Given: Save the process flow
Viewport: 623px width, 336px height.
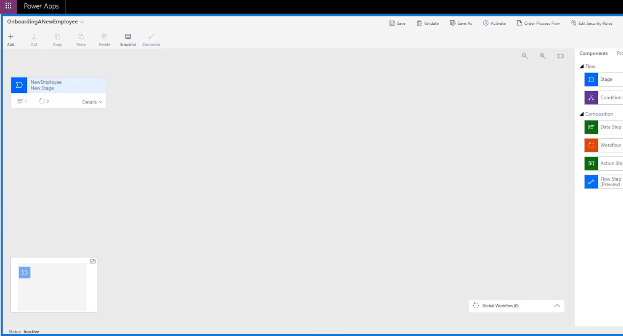Looking at the screenshot, I should coord(398,24).
